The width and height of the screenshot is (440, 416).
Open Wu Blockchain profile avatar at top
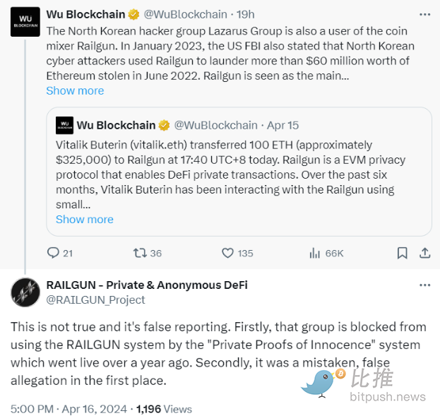coord(25,22)
